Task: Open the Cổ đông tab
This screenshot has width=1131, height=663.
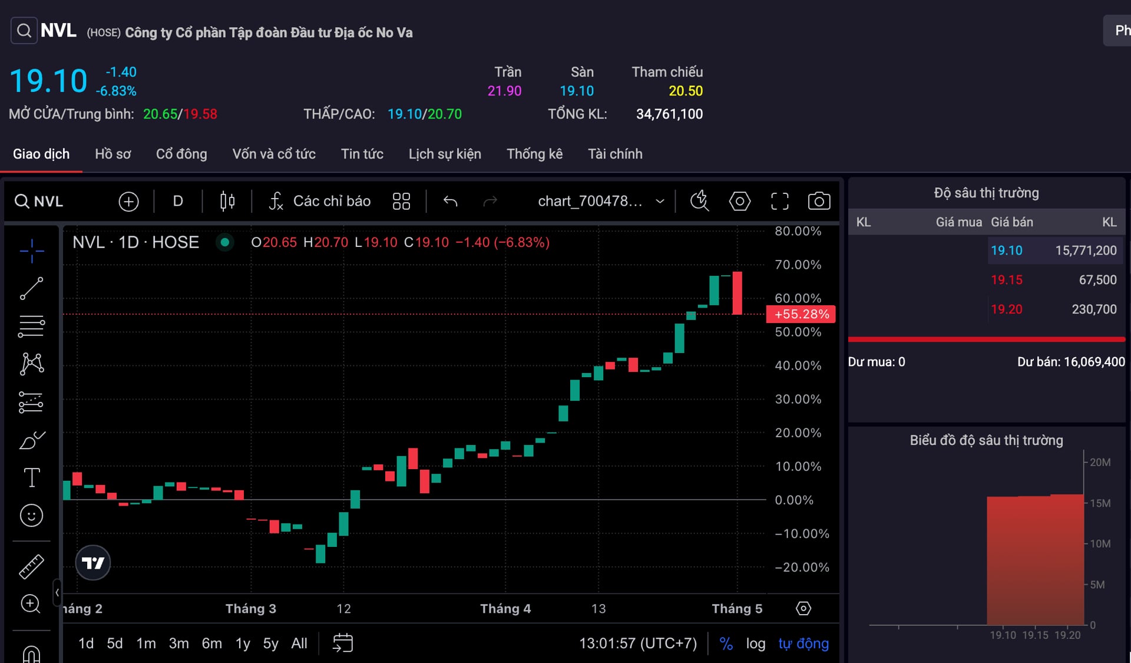Action: point(181,154)
